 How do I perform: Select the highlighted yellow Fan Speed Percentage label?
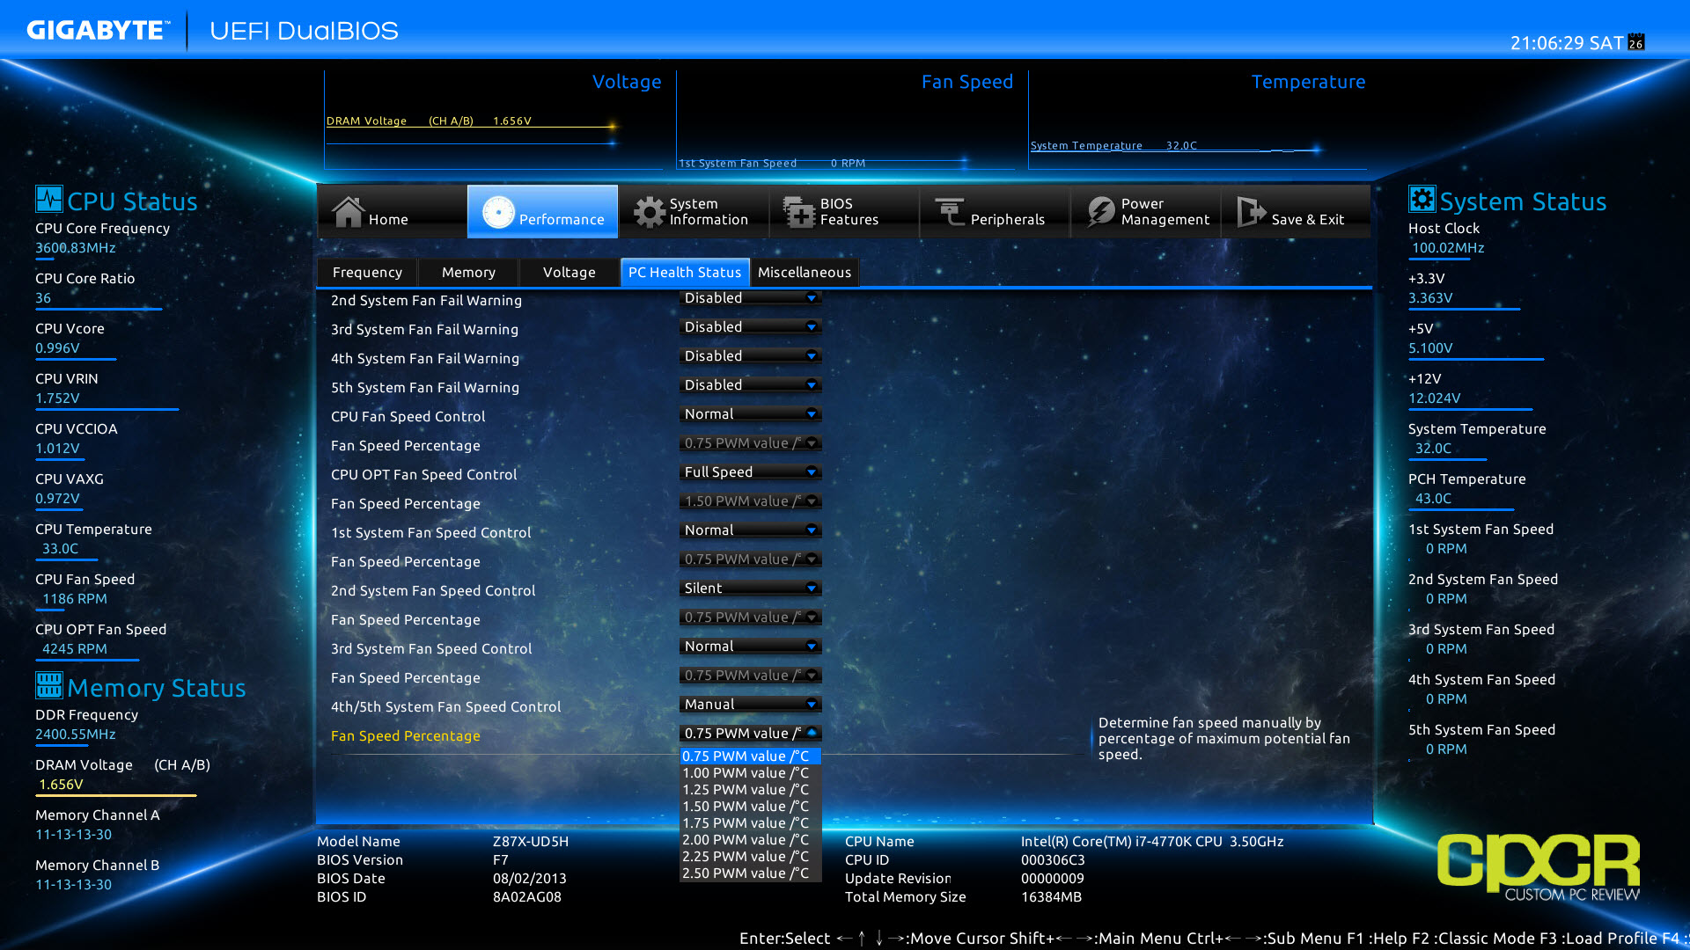click(x=405, y=736)
